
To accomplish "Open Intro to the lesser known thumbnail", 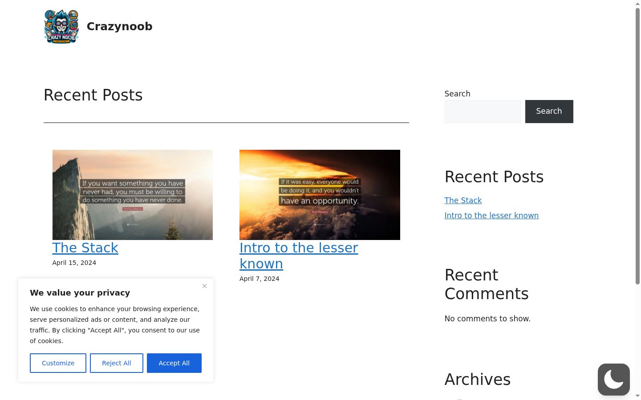I will (320, 195).
